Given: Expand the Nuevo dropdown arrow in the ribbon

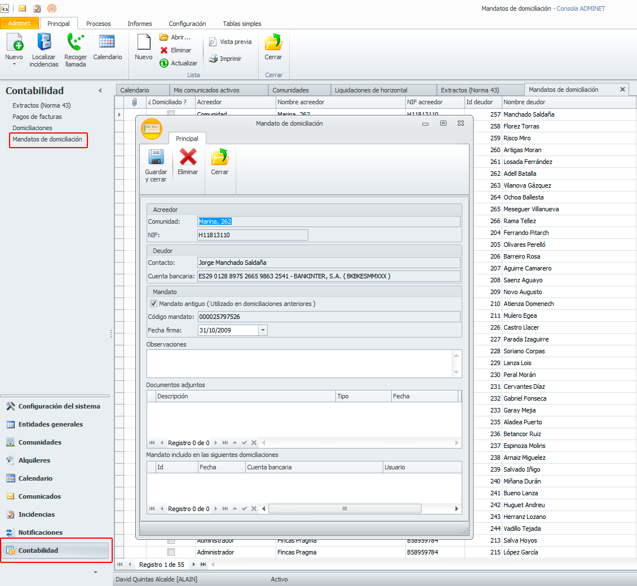Looking at the screenshot, I should point(14,64).
